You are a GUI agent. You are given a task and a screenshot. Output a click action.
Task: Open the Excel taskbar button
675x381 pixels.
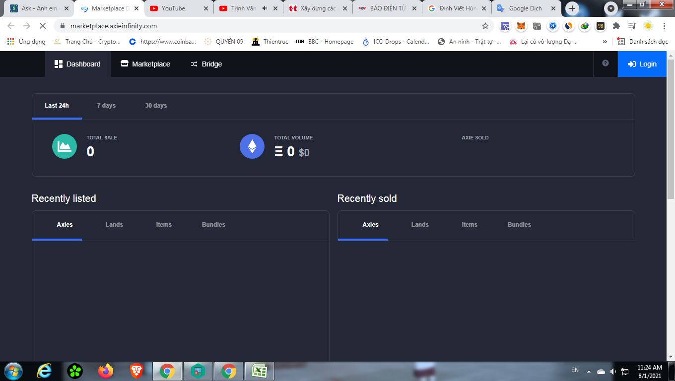(x=259, y=371)
